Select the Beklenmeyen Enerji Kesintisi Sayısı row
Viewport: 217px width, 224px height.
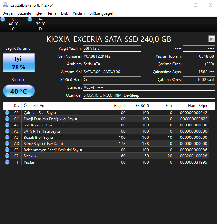point(106,150)
